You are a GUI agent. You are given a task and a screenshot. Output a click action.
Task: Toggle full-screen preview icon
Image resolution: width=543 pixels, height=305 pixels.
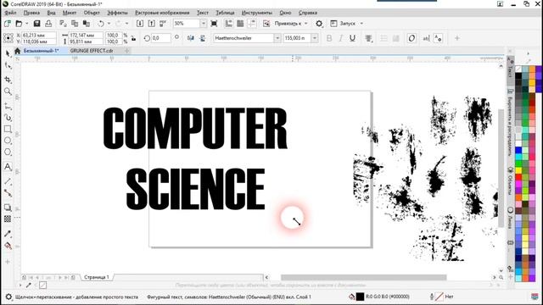[x=214, y=24]
